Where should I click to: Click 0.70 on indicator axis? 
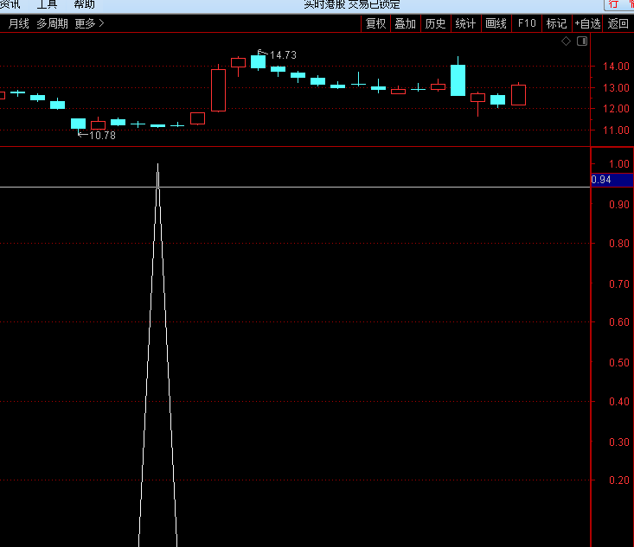(619, 284)
